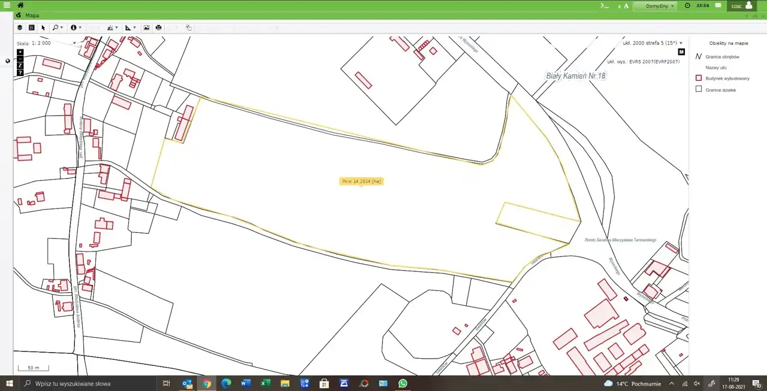Click the print map icon
Viewport: 767px width, 391px height.
[x=158, y=28]
